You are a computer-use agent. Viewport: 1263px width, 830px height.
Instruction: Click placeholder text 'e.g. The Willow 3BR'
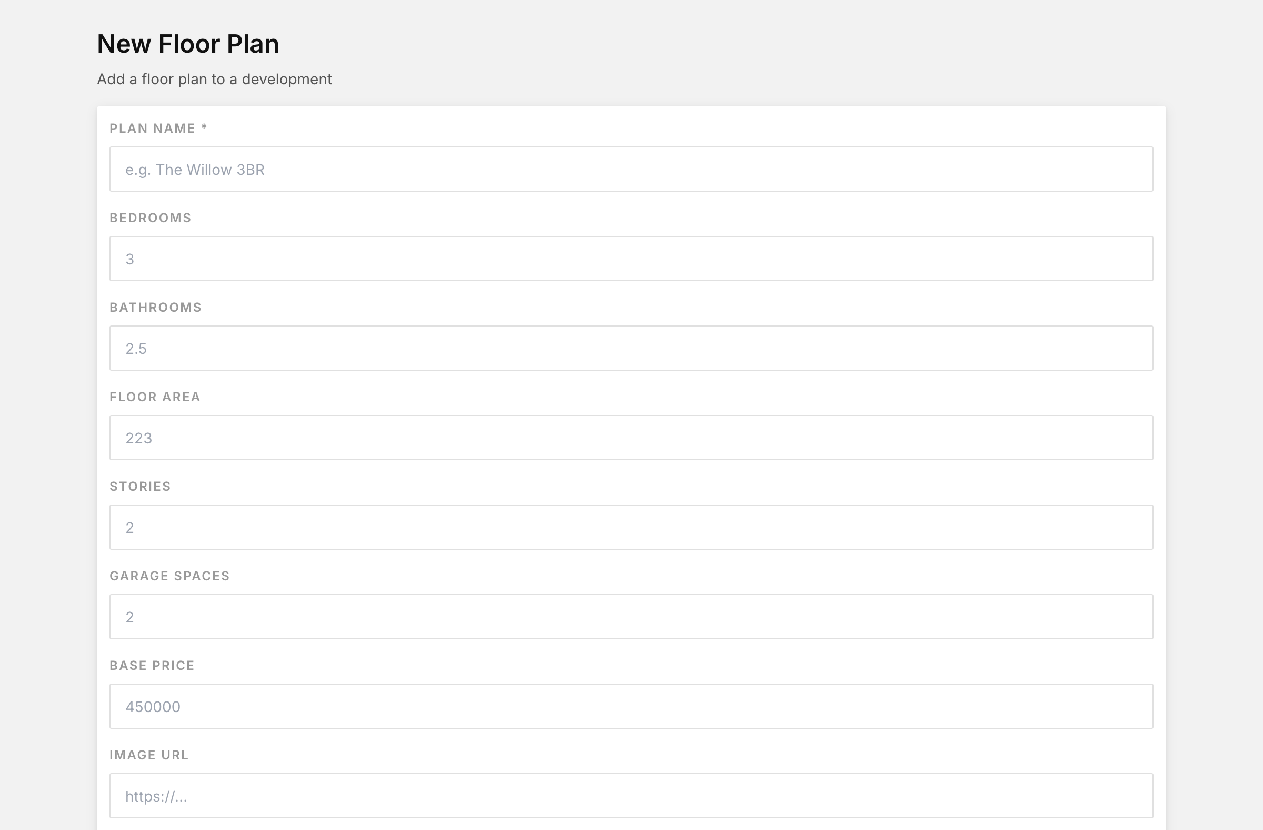(x=195, y=170)
